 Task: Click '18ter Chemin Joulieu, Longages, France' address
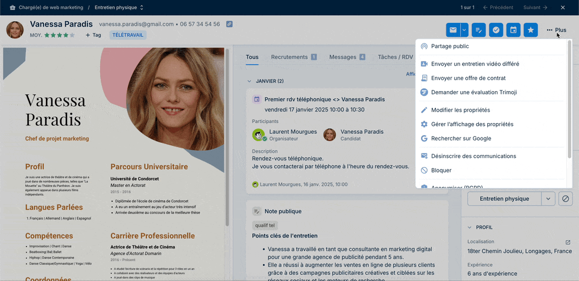pos(519,251)
